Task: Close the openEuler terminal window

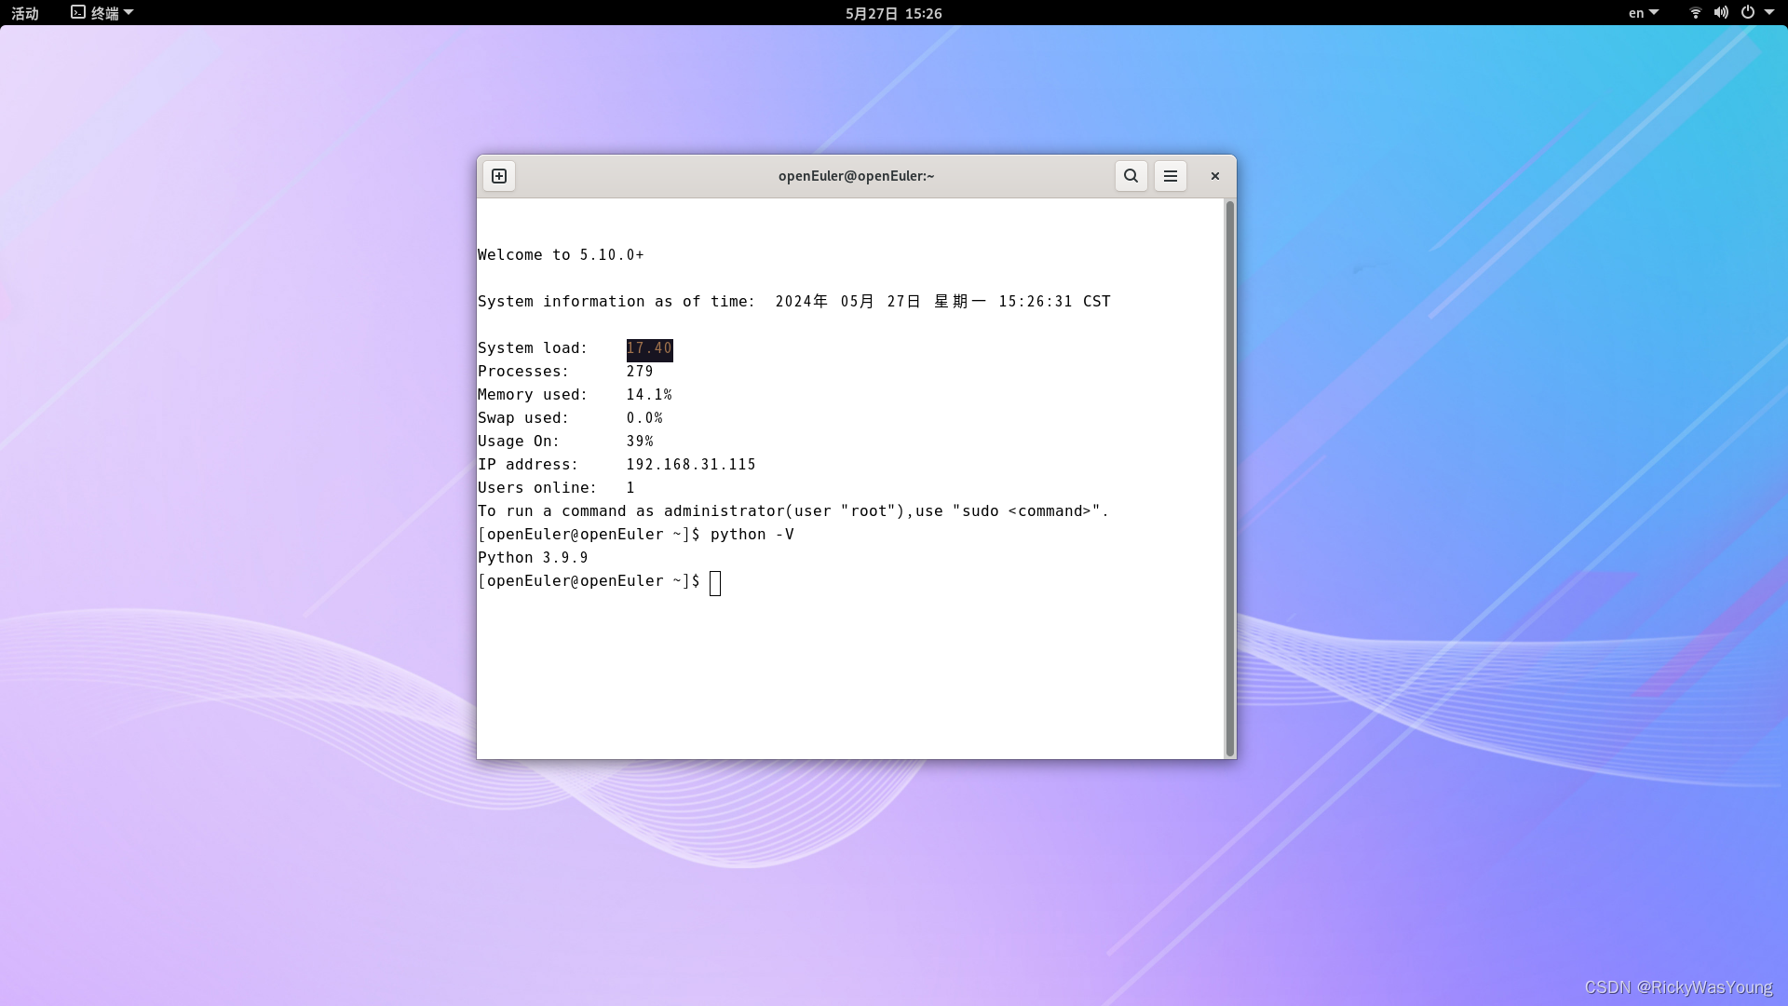Action: click(x=1215, y=176)
